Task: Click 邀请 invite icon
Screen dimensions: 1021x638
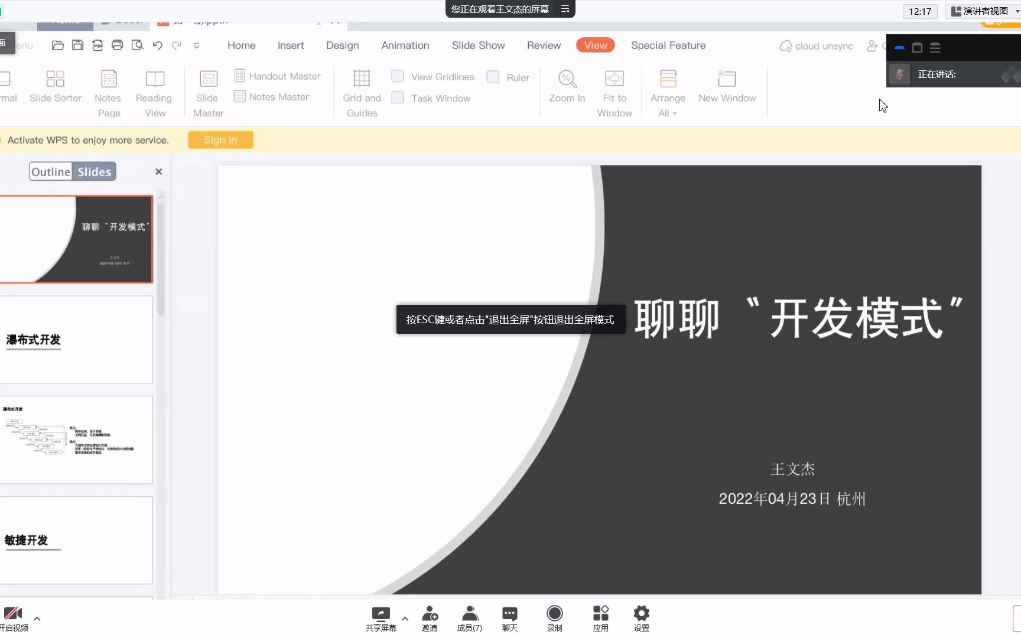Action: 430,619
